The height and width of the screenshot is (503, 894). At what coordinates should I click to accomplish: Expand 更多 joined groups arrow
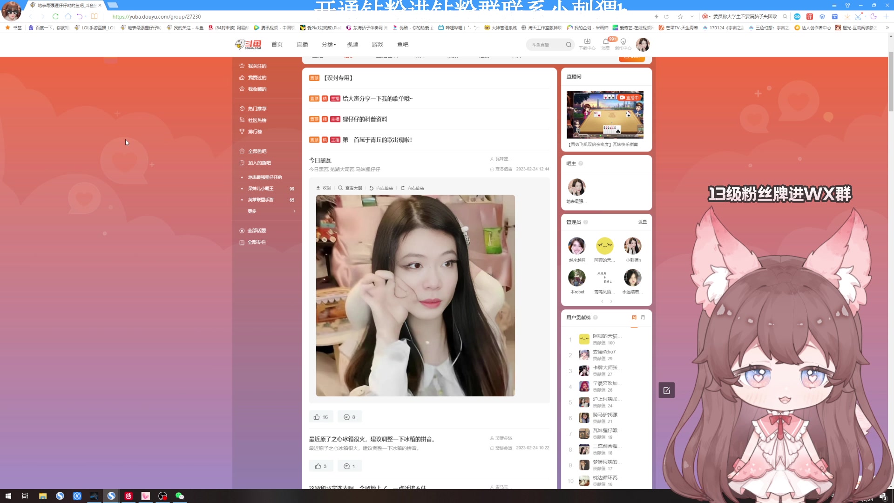(294, 211)
